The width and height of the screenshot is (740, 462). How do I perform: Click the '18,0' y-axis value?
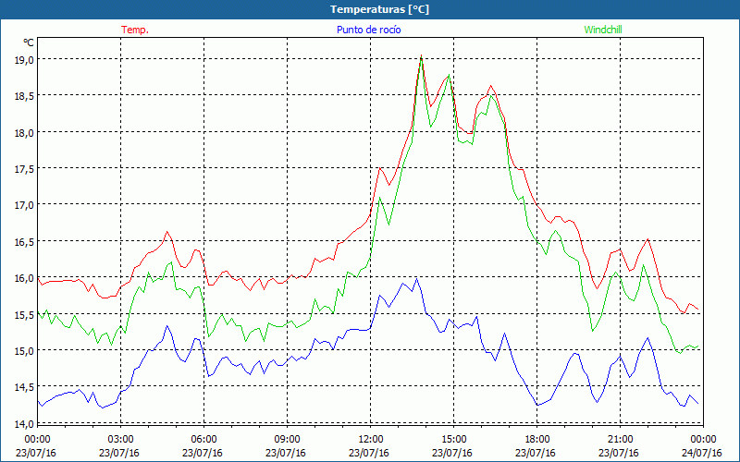coord(24,132)
